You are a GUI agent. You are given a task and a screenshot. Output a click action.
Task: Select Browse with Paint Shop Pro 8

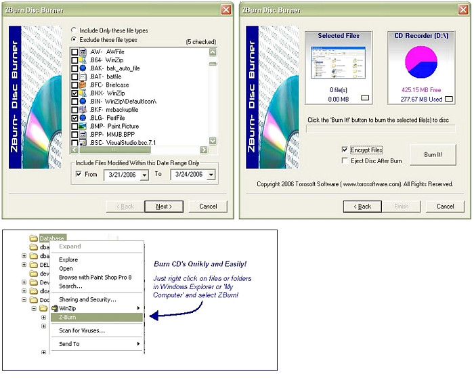point(95,278)
